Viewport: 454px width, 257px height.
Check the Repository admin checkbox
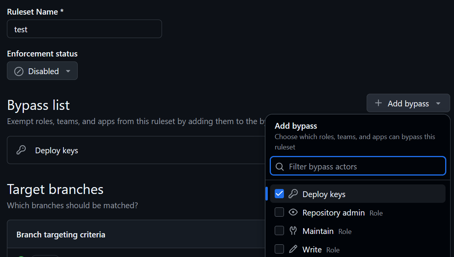279,212
